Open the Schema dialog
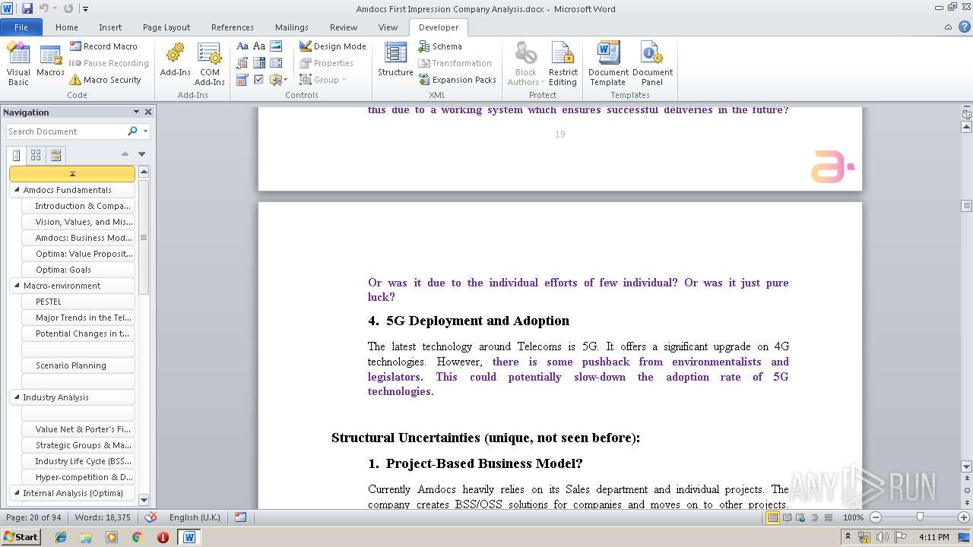 440,46
